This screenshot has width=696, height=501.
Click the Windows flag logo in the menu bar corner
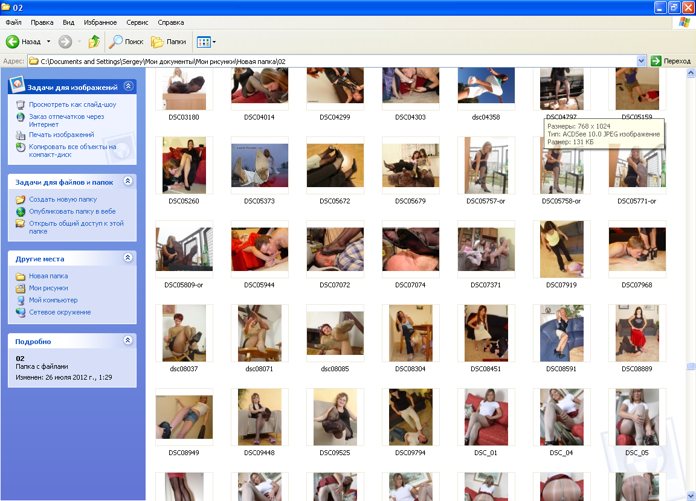[x=684, y=22]
